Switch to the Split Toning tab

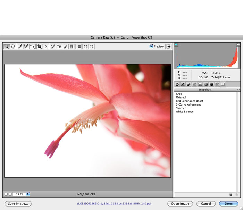(x=200, y=84)
